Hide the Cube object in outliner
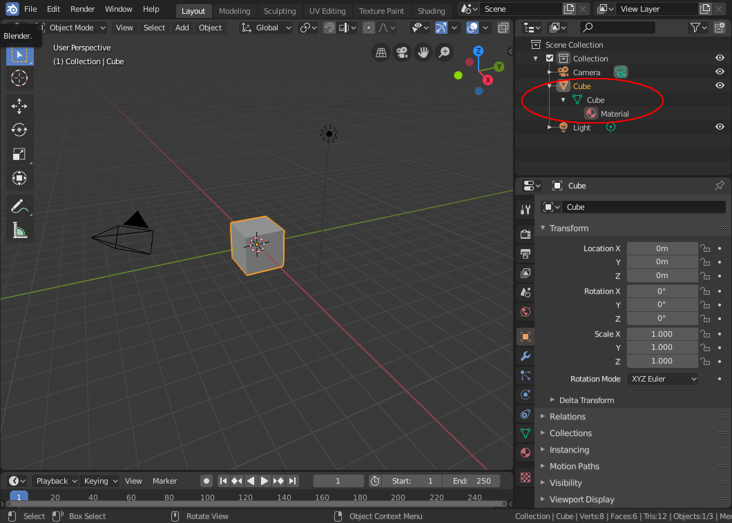This screenshot has width=732, height=523. [x=720, y=86]
